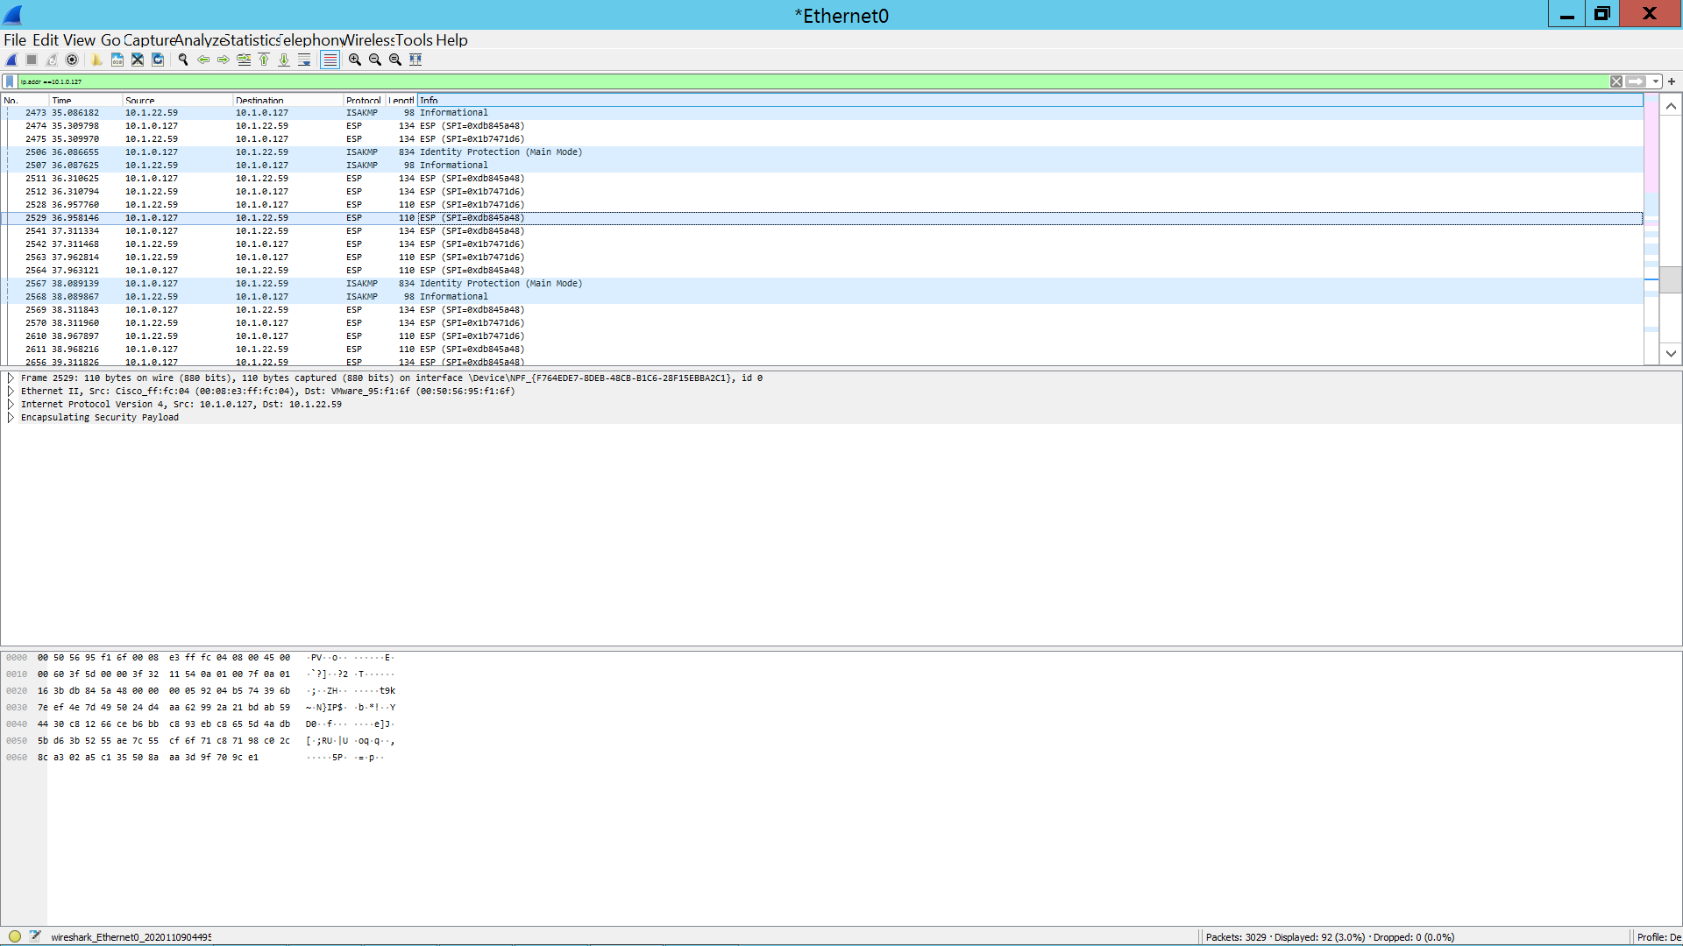This screenshot has height=946, width=1683.
Task: Click the Zoom in icon
Action: click(x=355, y=60)
